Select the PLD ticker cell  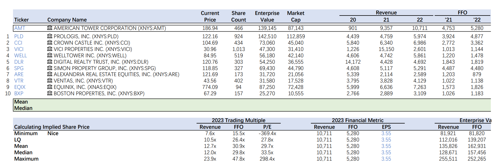[19, 37]
